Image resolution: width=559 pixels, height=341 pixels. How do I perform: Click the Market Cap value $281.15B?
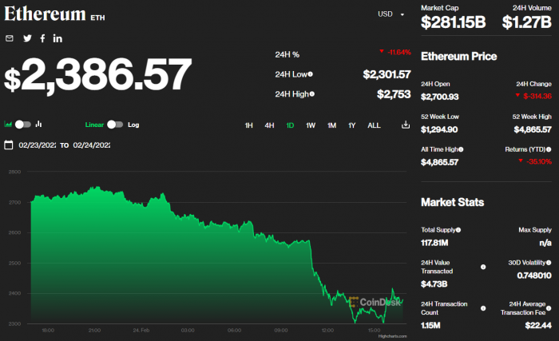(x=453, y=22)
